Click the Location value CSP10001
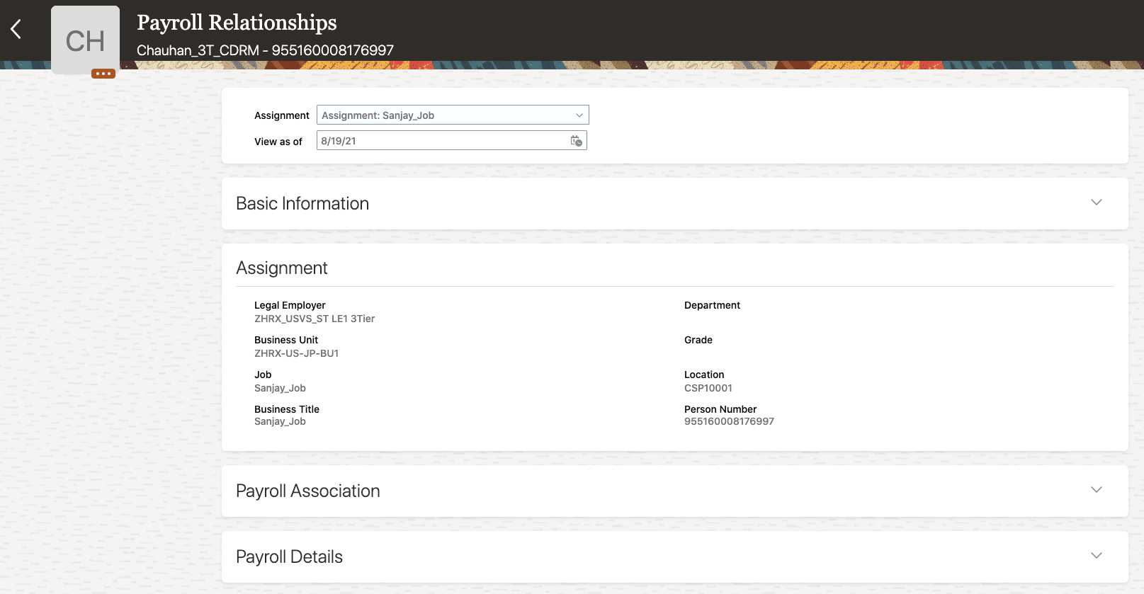This screenshot has height=594, width=1144. click(x=708, y=389)
